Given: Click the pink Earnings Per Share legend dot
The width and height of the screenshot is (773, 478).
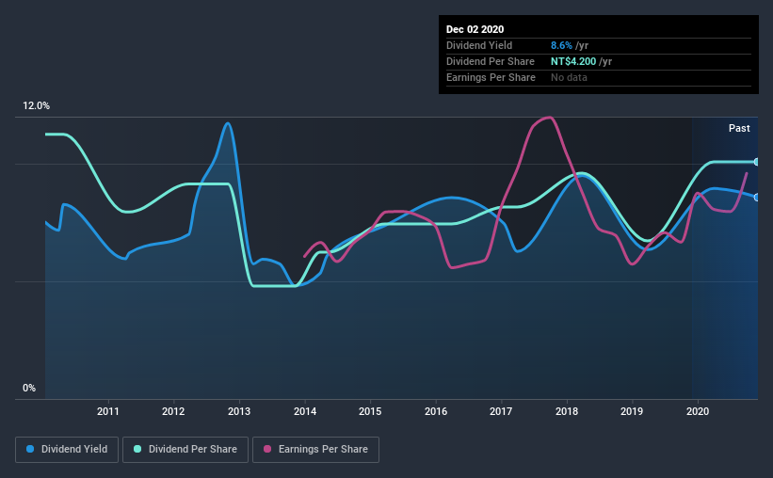Looking at the screenshot, I should point(267,449).
